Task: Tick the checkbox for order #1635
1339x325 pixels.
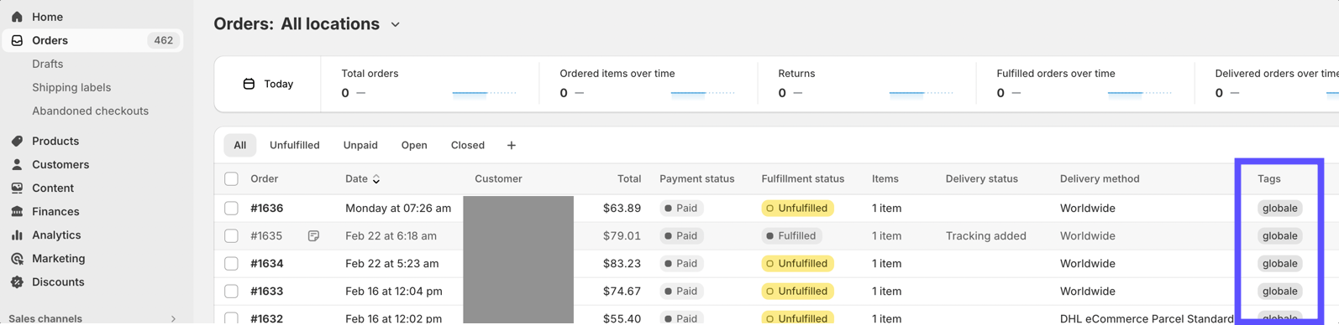Action: (231, 235)
